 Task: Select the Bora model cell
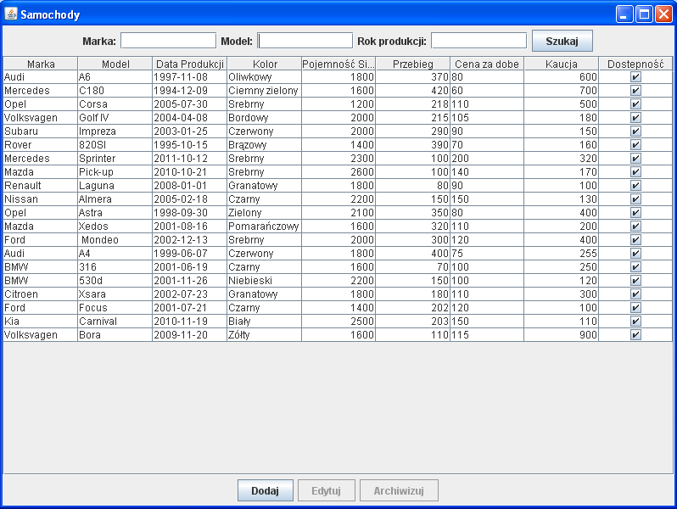[115, 335]
